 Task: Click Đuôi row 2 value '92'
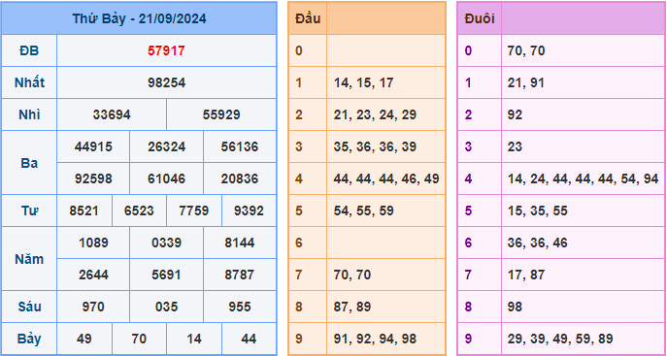[x=515, y=114]
